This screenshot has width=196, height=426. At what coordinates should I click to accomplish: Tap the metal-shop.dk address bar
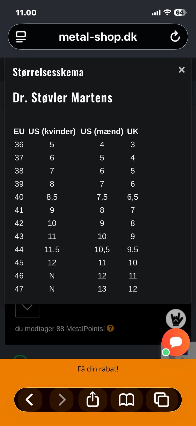click(98, 37)
